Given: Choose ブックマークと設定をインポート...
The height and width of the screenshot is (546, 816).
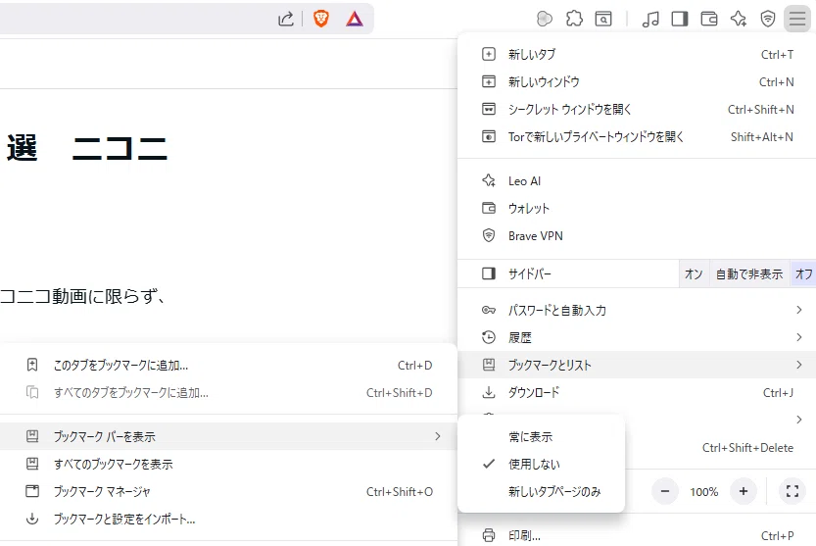Looking at the screenshot, I should (x=228, y=519).
